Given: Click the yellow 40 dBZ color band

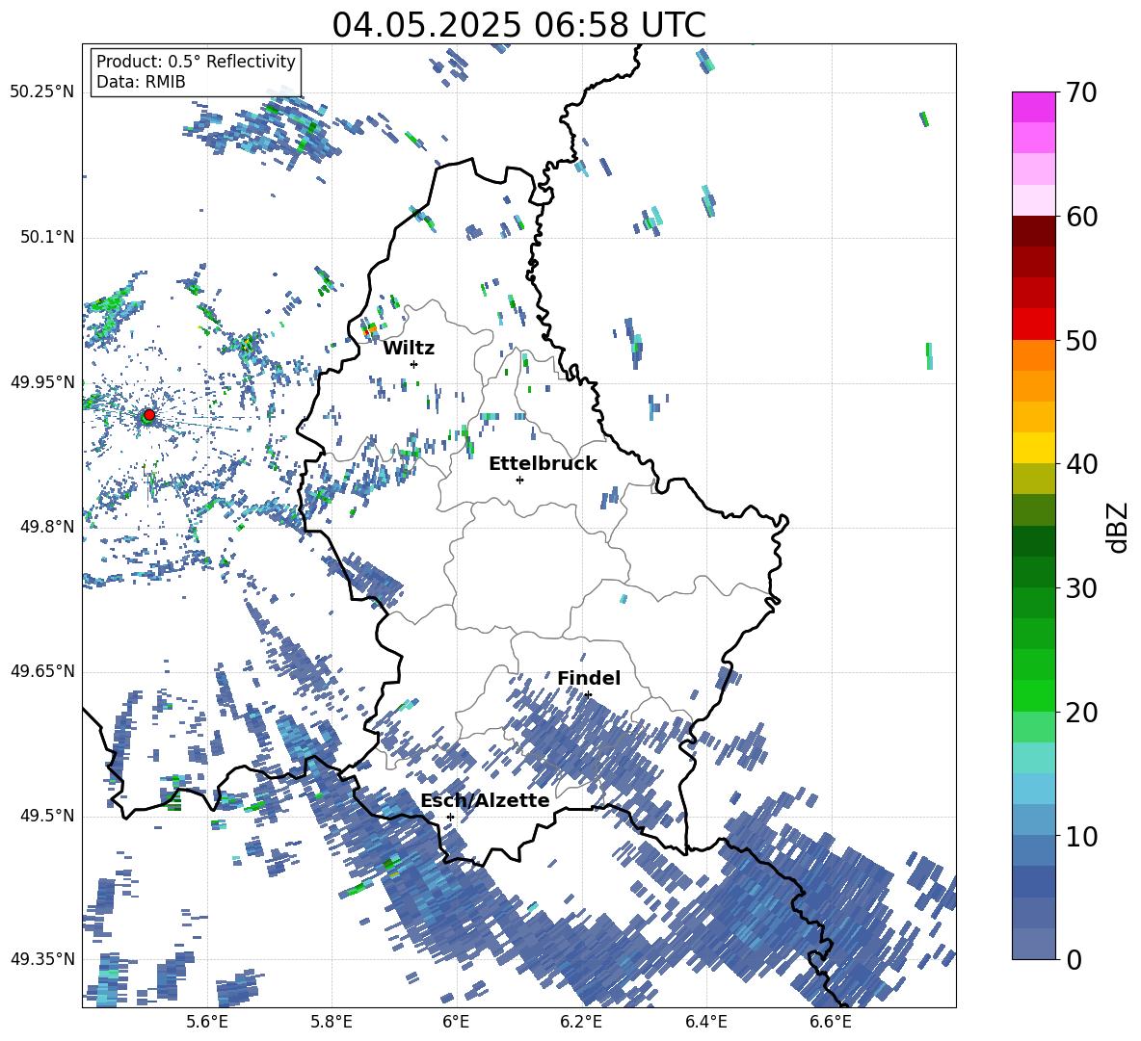Looking at the screenshot, I should pos(1033,448).
